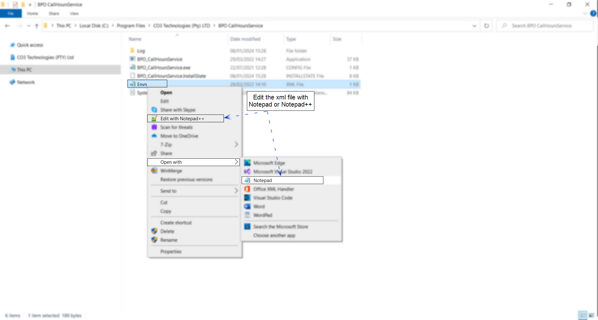Viewport: 598px width, 320px height.
Task: Click the OneDrive cloud icon
Action: [x=154, y=136]
